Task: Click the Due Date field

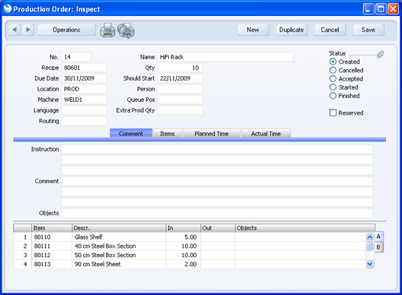Action: (84, 78)
